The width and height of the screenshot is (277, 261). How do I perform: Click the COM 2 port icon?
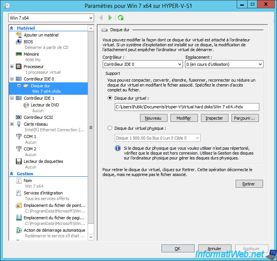click(x=19, y=149)
